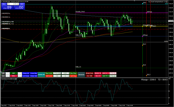Click the Close Sell button
The width and height of the screenshot is (174, 107).
point(33,76)
